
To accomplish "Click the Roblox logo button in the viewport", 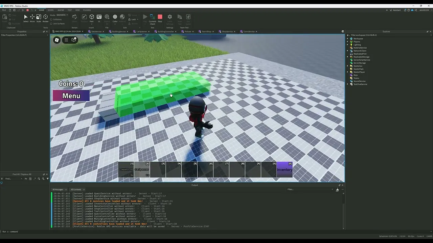I will [x=57, y=40].
